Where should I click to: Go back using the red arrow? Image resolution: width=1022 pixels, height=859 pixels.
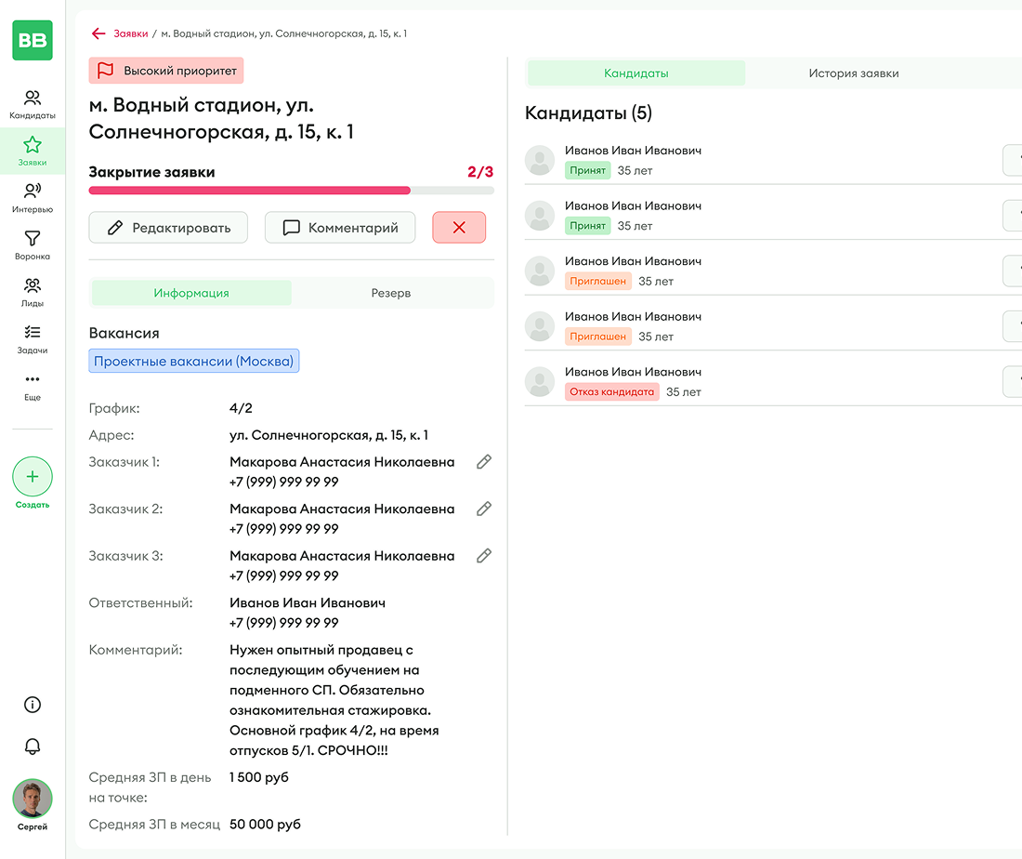[98, 33]
